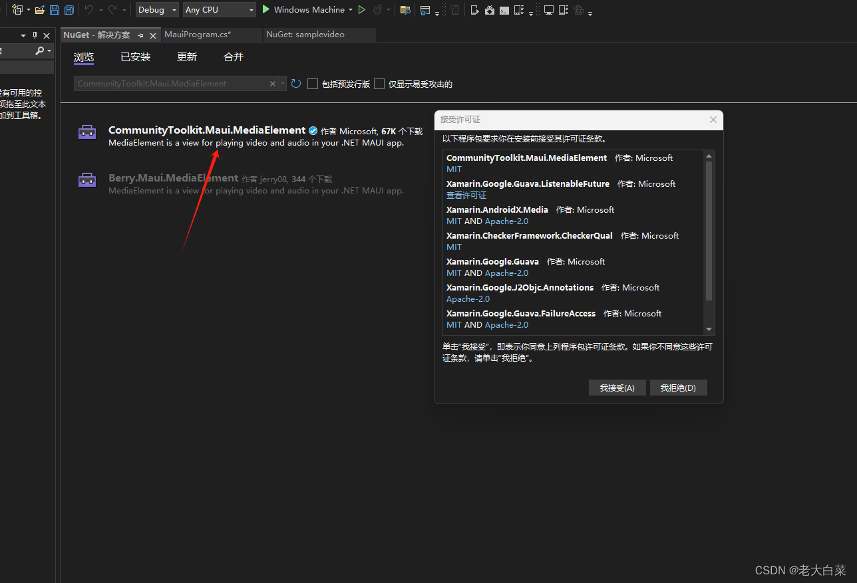Image resolution: width=857 pixels, height=583 pixels.
Task: Close the license acceptance dialog
Action: pos(713,120)
